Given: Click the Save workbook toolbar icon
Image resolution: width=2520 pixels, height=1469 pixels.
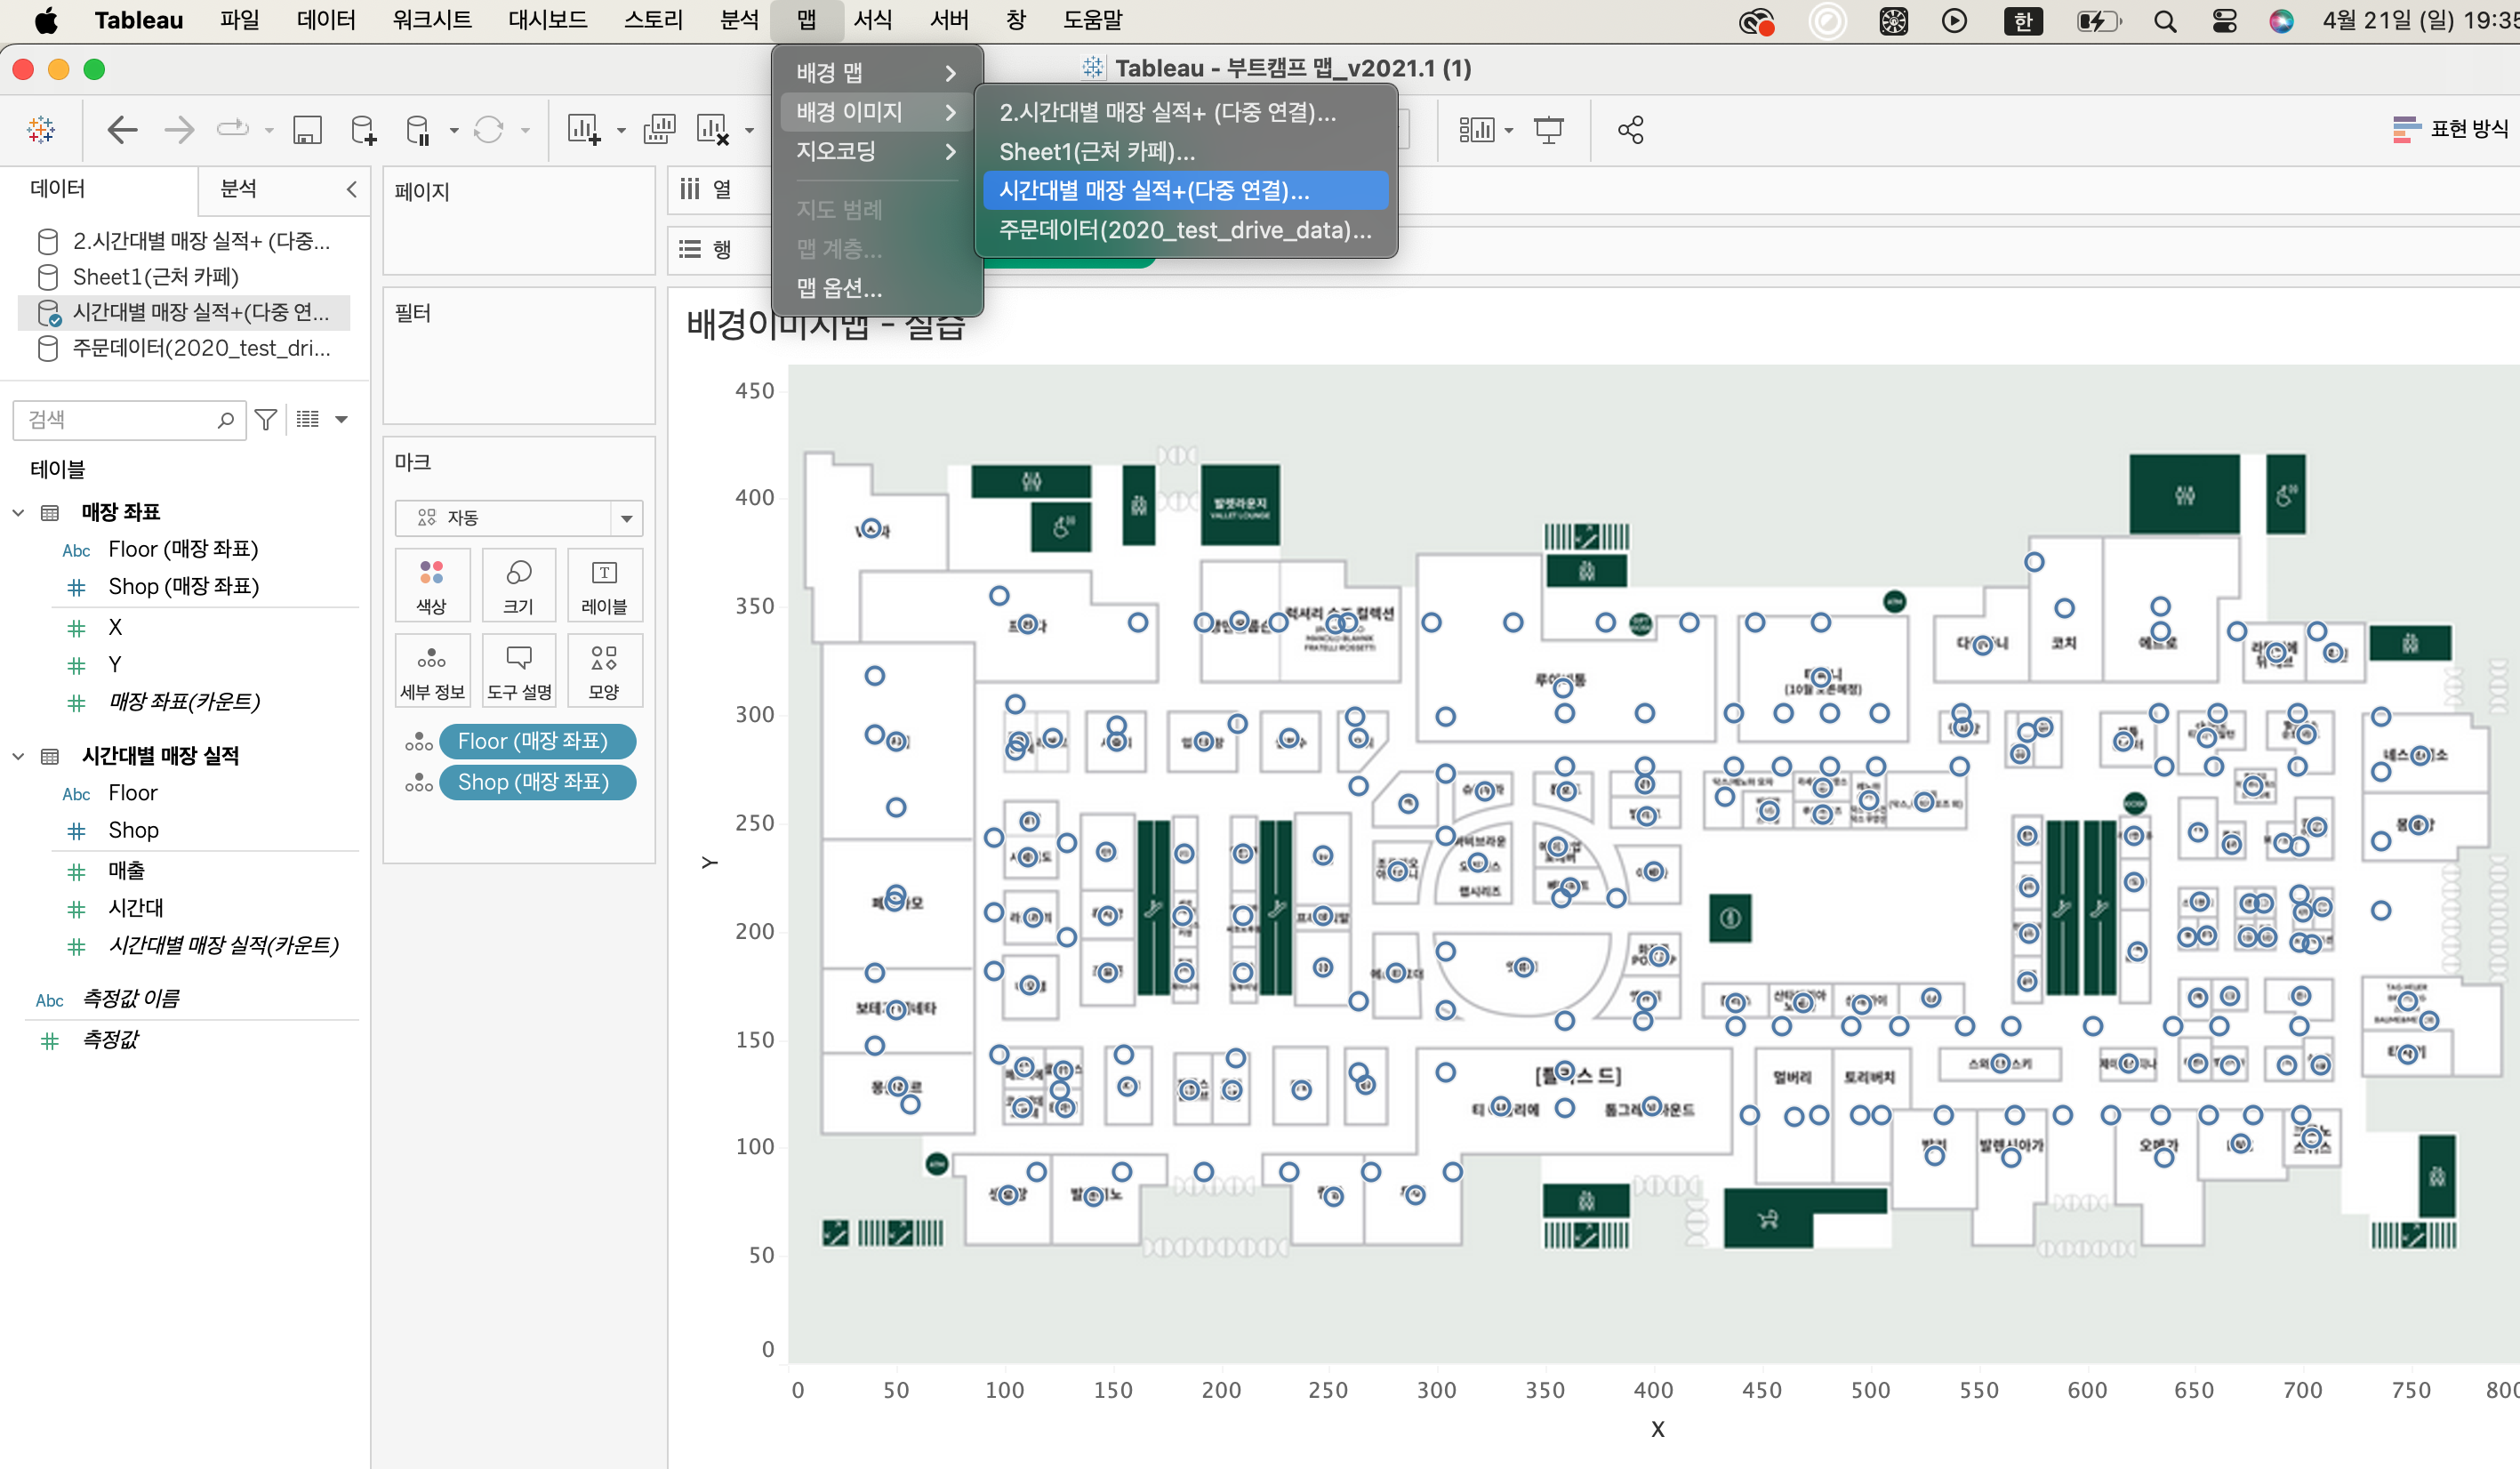Looking at the screenshot, I should (307, 130).
